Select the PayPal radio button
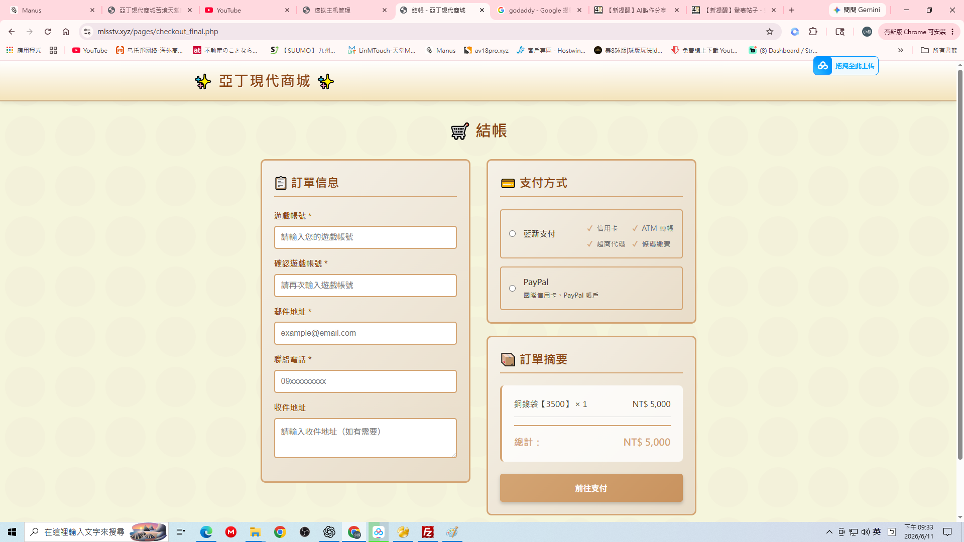964x542 pixels. (512, 289)
